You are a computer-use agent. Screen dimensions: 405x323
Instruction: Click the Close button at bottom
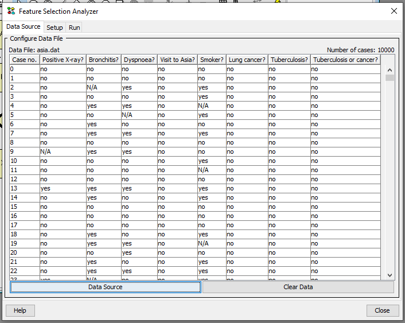coord(382,310)
